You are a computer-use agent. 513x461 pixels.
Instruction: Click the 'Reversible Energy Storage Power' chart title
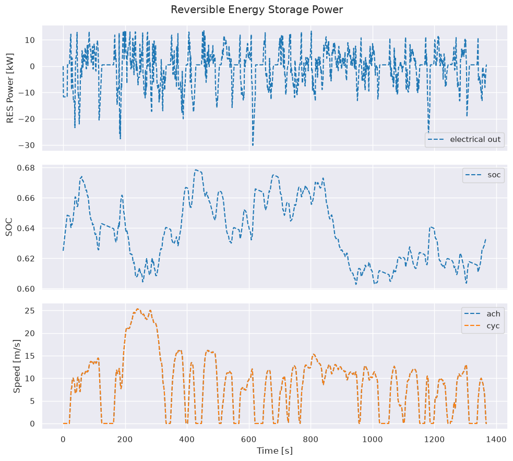point(257,9)
